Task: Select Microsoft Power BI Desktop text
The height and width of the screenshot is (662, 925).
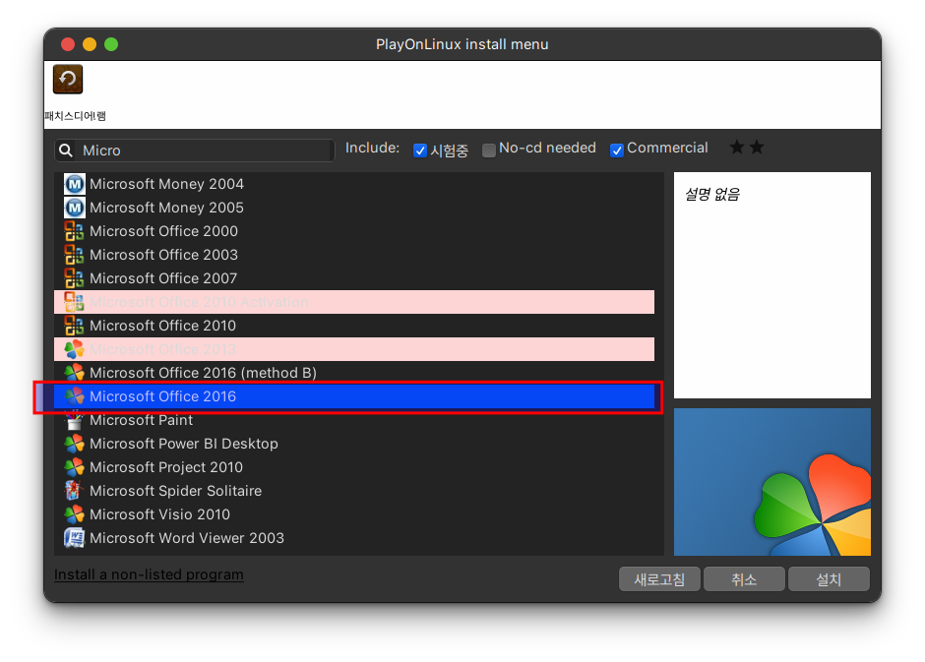Action: pos(183,444)
